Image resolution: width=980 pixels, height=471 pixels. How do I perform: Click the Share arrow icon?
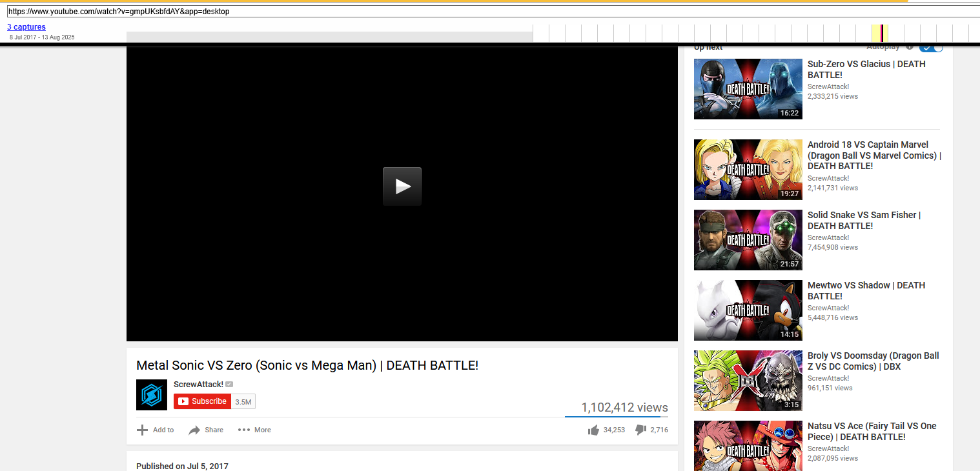click(x=194, y=430)
